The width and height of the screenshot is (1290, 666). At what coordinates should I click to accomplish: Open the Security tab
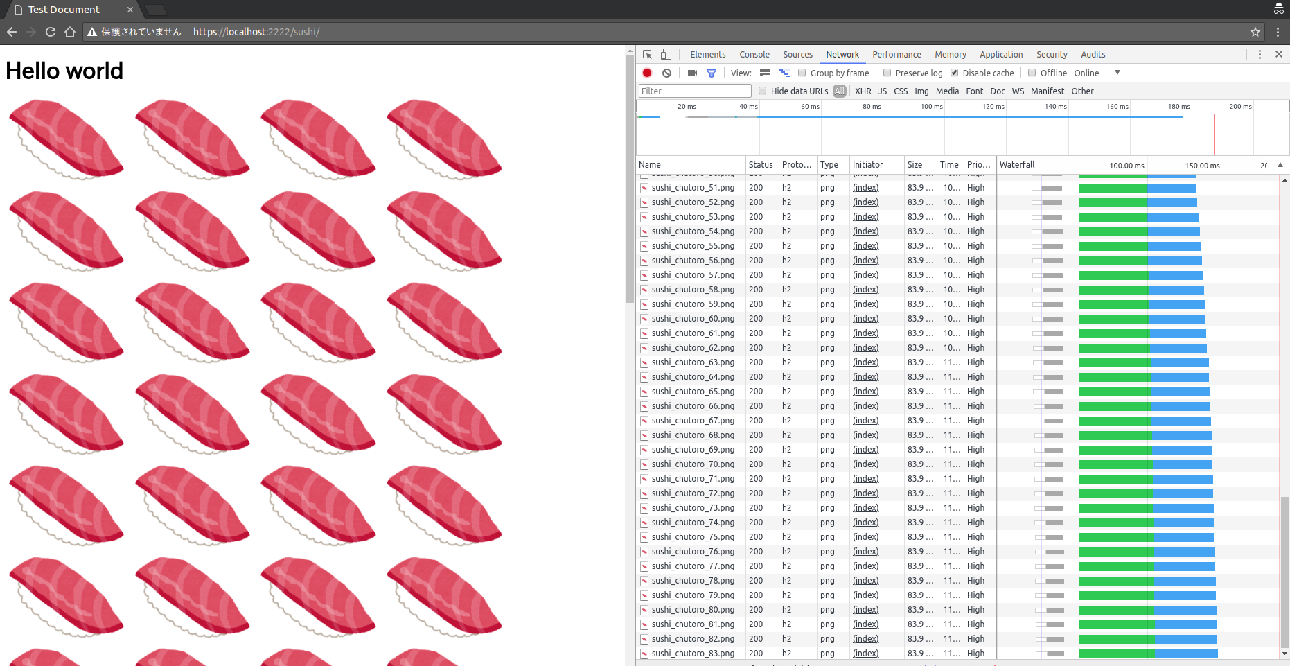pos(1052,54)
